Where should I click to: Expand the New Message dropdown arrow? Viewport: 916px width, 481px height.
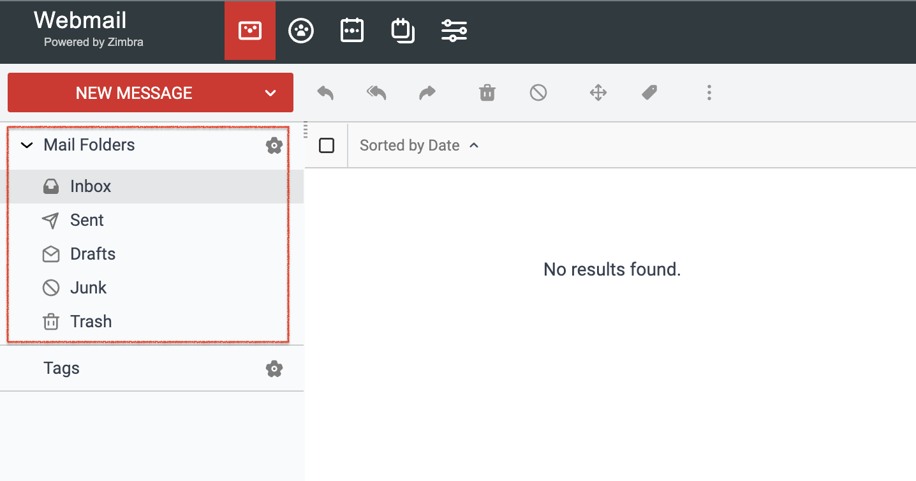(270, 93)
